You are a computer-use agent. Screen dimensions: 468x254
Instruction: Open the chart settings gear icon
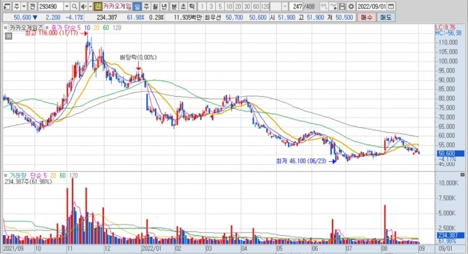351,6
